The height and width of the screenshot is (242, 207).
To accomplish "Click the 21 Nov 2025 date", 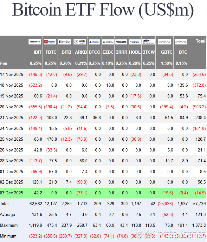I will [x=11, y=118].
